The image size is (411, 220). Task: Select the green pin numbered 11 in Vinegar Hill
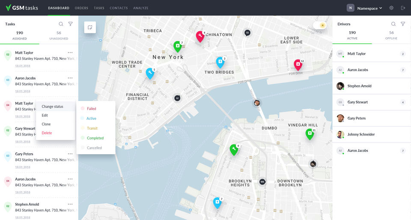click(310, 134)
